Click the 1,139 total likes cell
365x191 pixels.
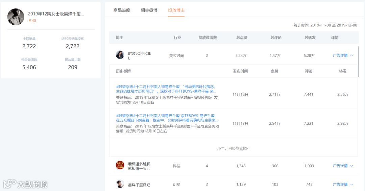point(241,185)
